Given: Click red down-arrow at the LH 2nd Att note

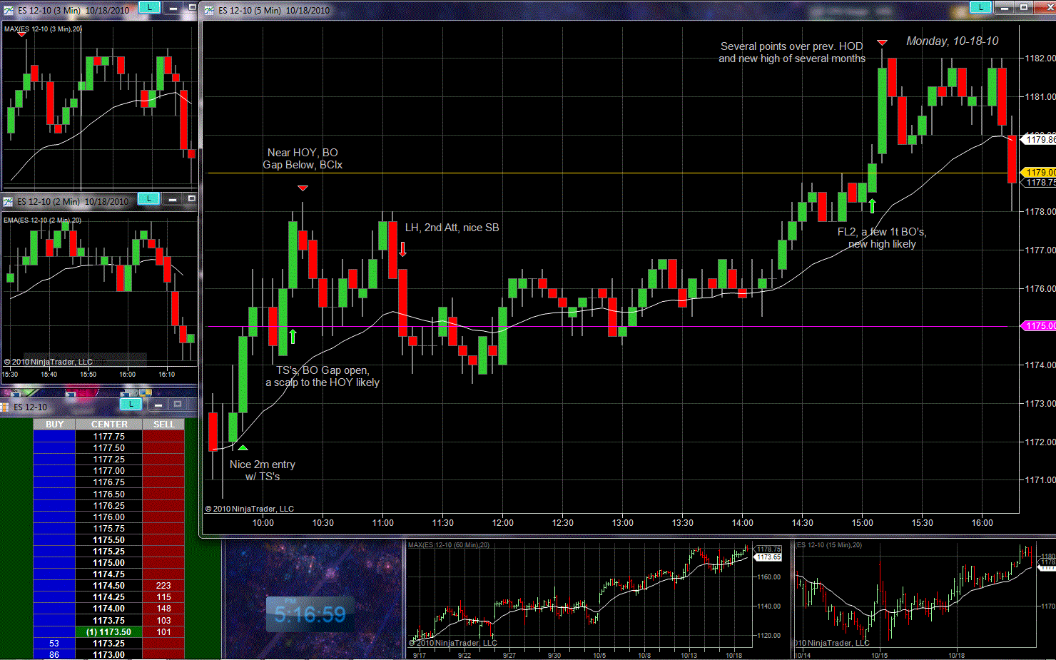Looking at the screenshot, I should click(403, 249).
